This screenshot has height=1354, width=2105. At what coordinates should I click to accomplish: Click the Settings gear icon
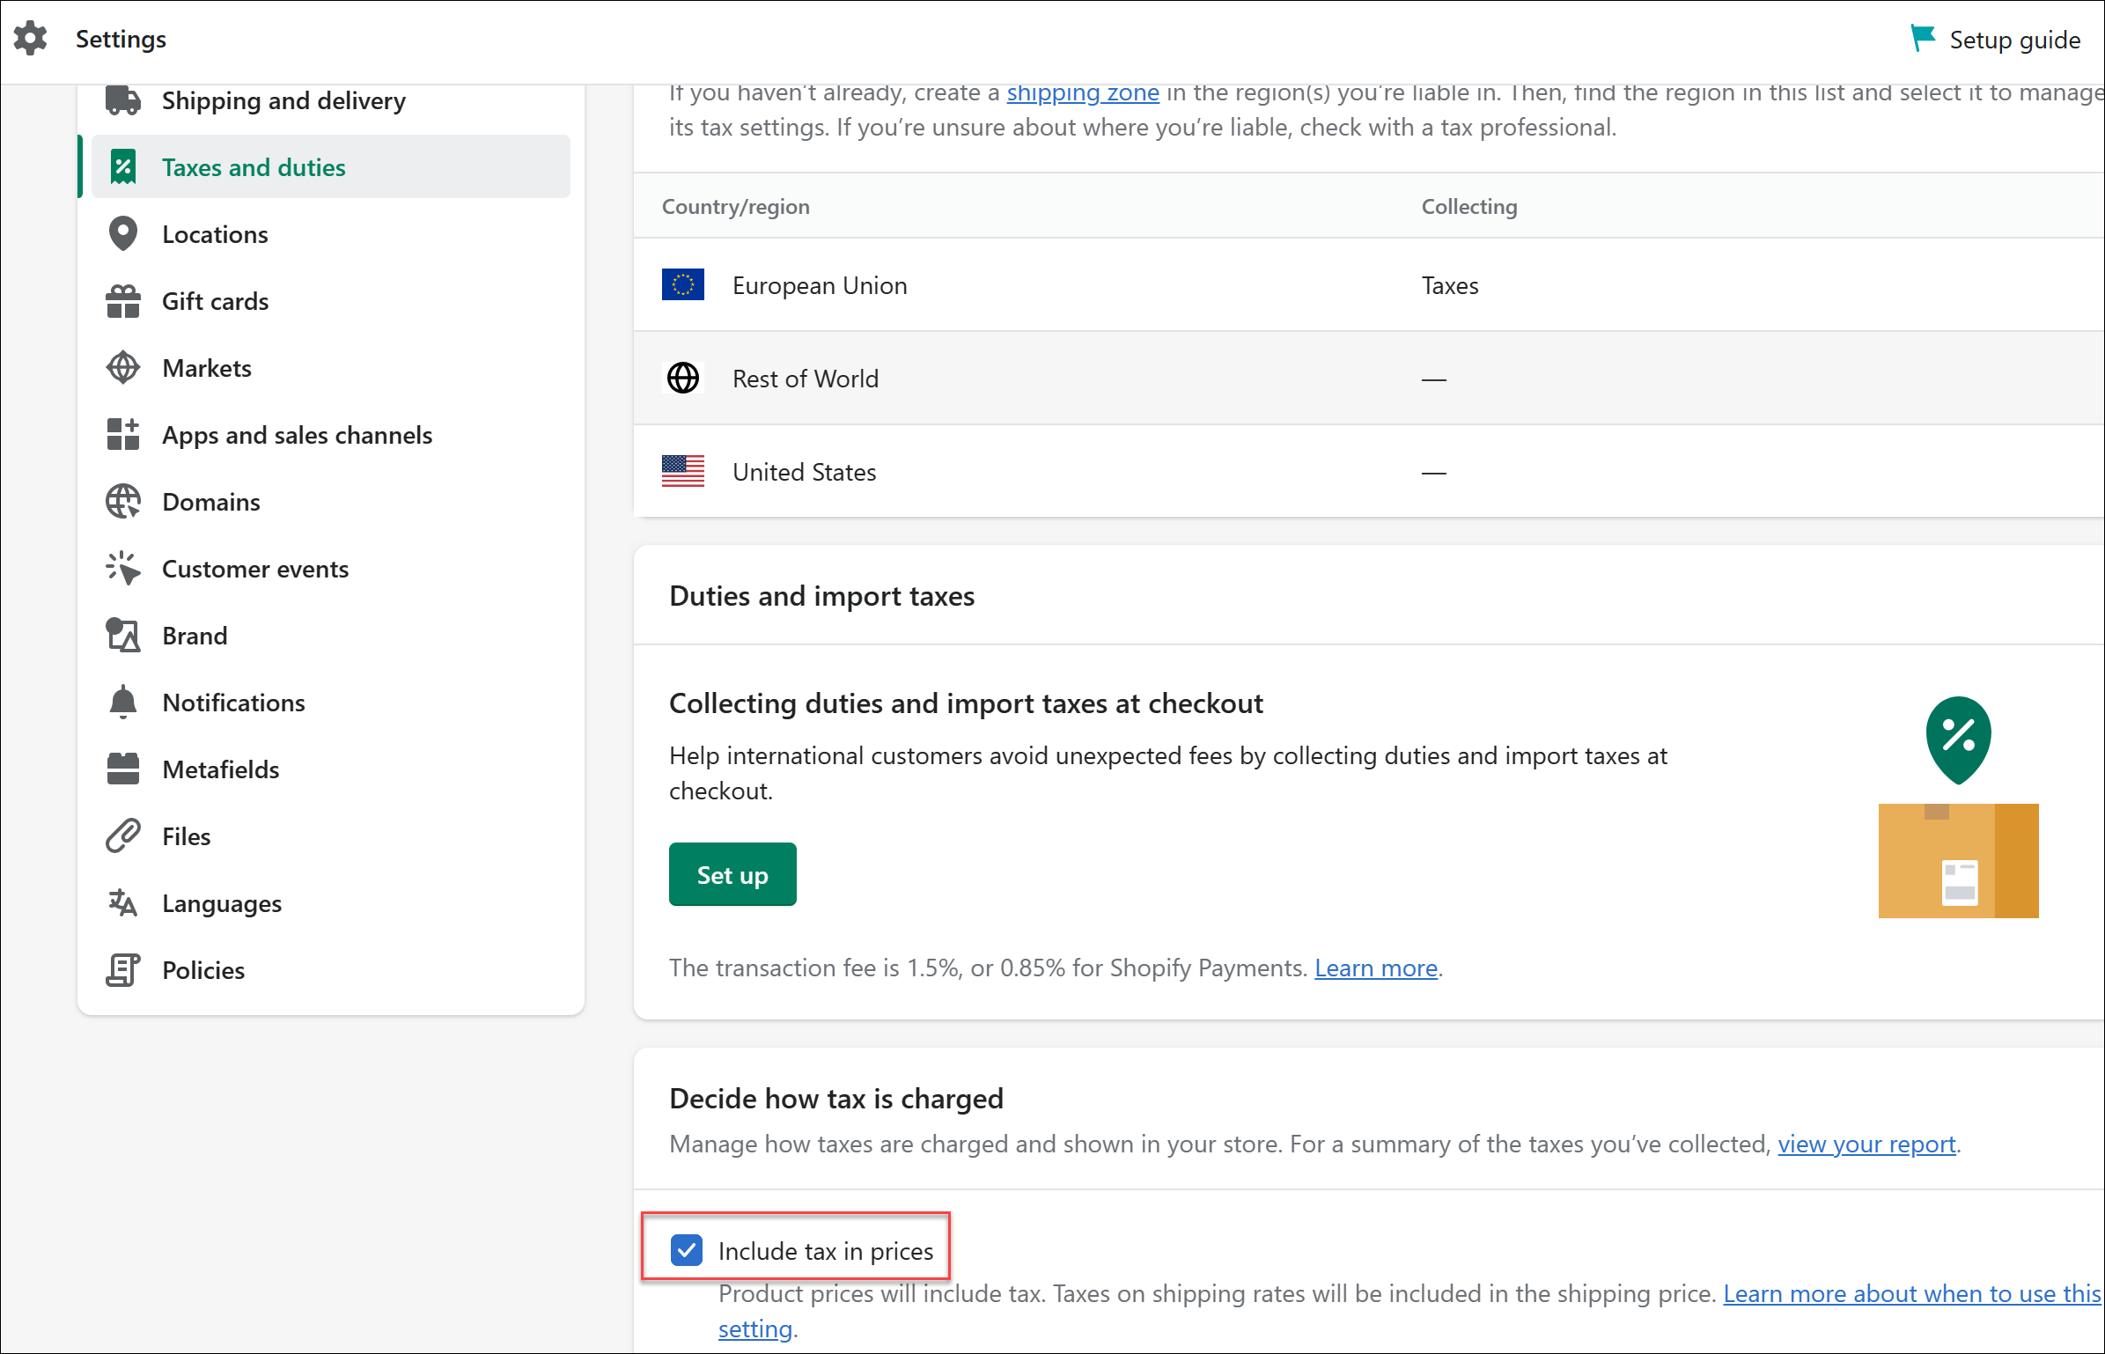(31, 39)
